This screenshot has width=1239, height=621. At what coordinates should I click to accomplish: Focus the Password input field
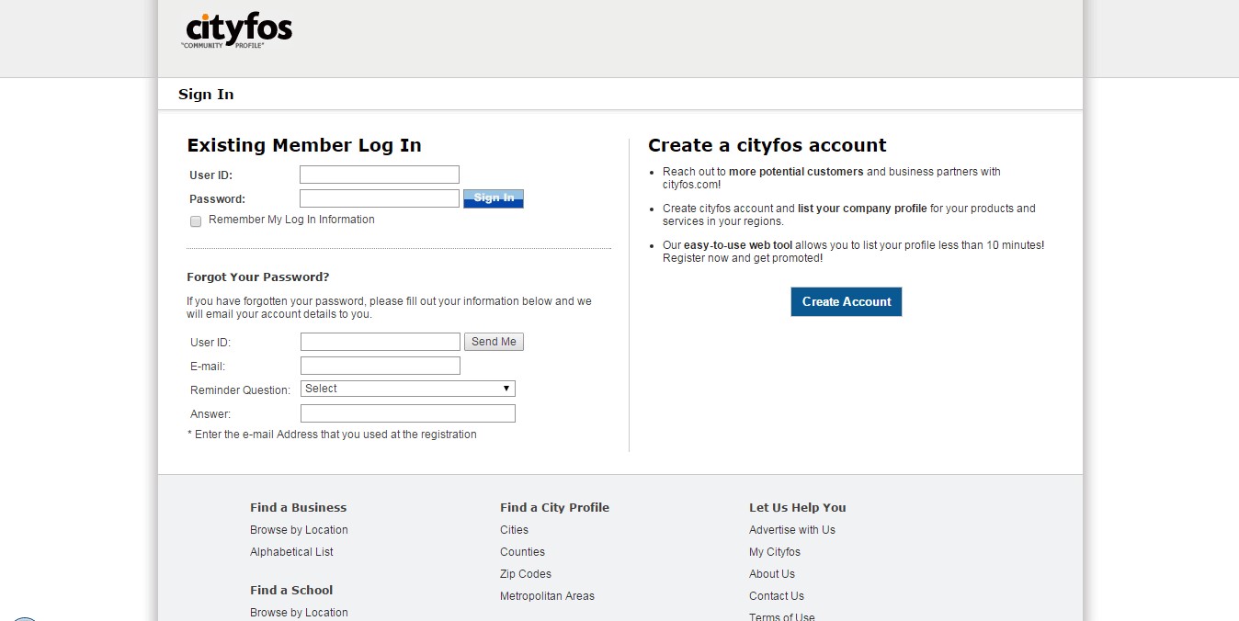(380, 198)
